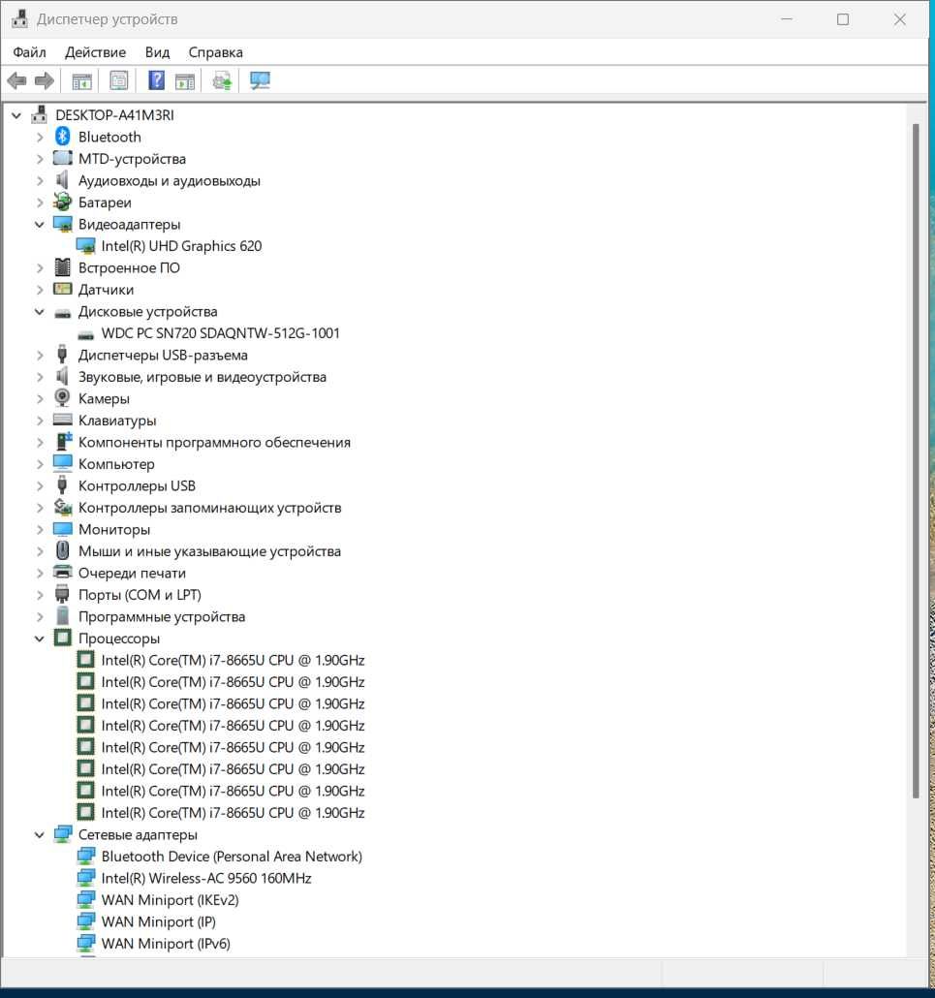Click the Клавиатуры keyboard icon
935x998 pixels.
[x=62, y=421]
